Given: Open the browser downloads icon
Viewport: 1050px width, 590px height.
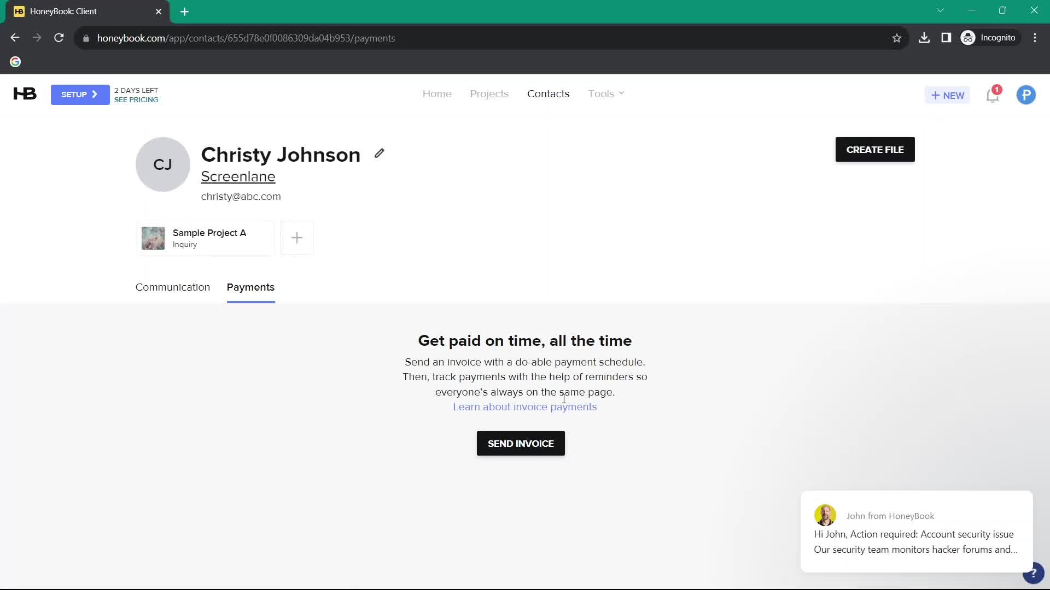Looking at the screenshot, I should pyautogui.click(x=924, y=38).
